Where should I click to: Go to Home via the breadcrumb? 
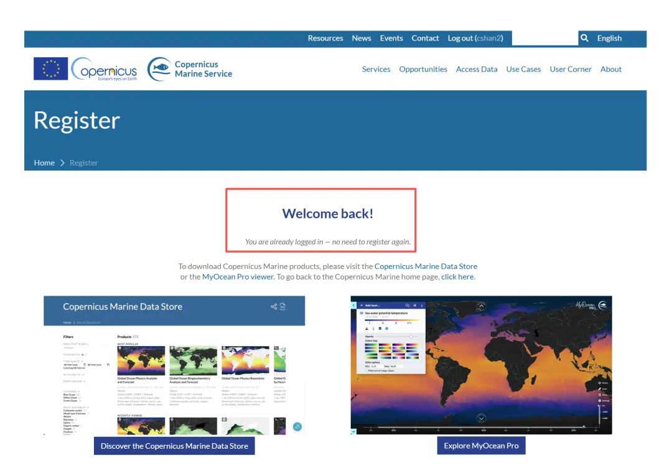pyautogui.click(x=44, y=163)
